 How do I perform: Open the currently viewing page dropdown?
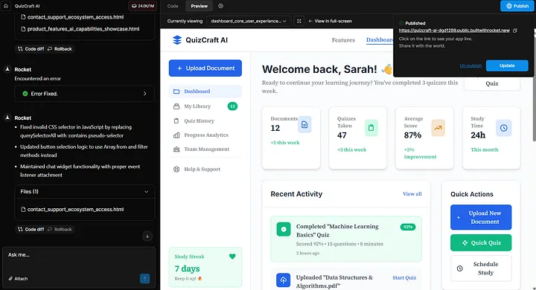click(249, 21)
